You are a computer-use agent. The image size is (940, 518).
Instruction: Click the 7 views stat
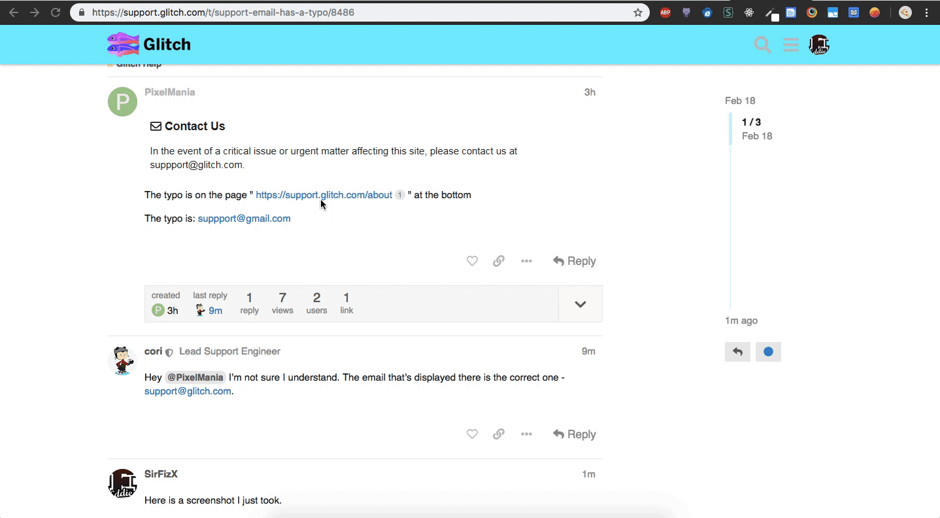(x=282, y=303)
